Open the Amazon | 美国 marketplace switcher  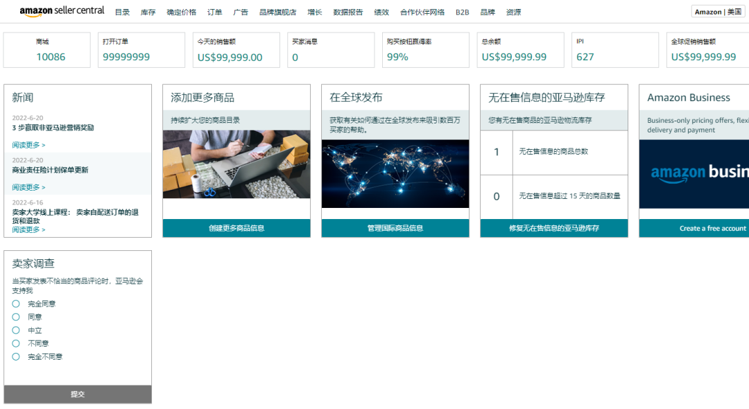(718, 12)
